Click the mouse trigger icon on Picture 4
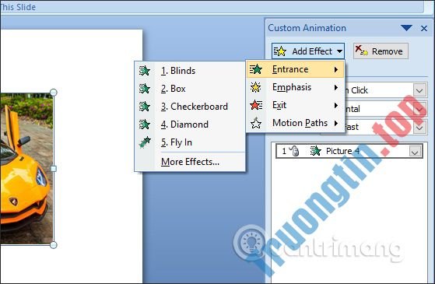The height and width of the screenshot is (284, 435). click(x=295, y=151)
